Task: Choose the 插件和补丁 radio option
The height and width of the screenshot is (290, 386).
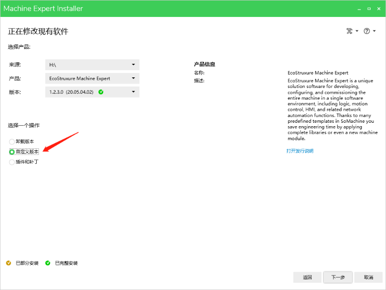Action: point(12,162)
